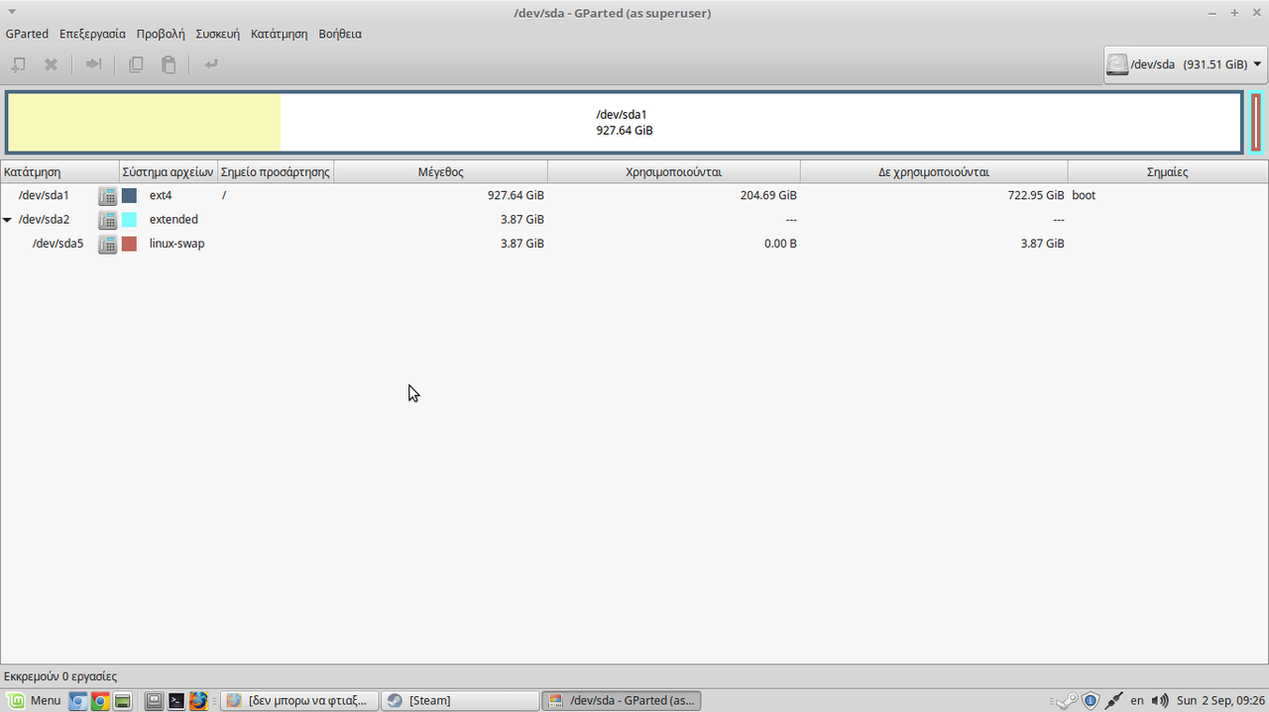Image resolution: width=1269 pixels, height=712 pixels.
Task: Click the keyboard layout 'en' indicator
Action: [x=1137, y=701]
